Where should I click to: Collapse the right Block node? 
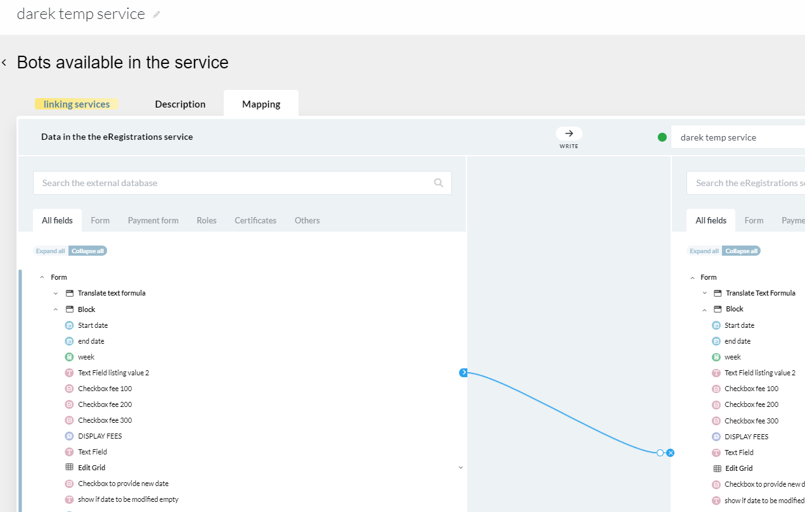point(705,310)
